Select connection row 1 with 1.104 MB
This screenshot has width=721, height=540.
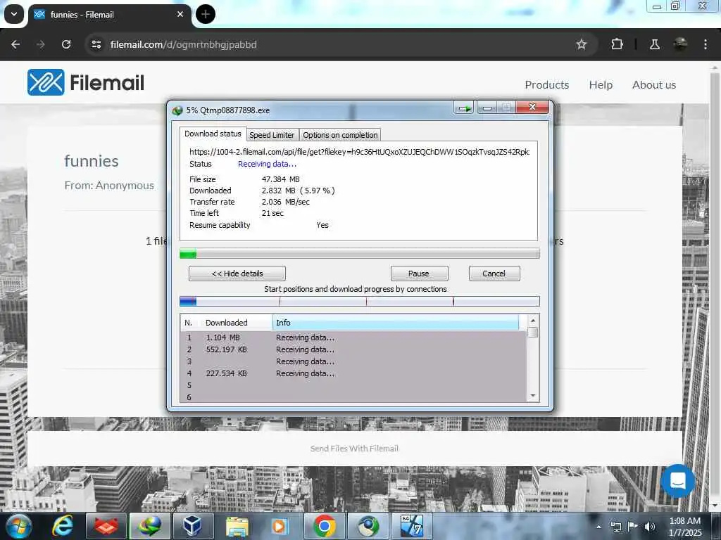(x=353, y=337)
